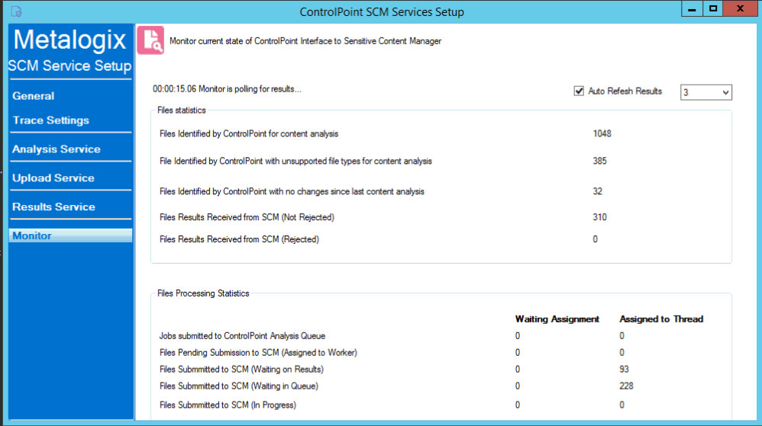Open the Upload Service section
The width and height of the screenshot is (762, 426).
[x=53, y=178]
